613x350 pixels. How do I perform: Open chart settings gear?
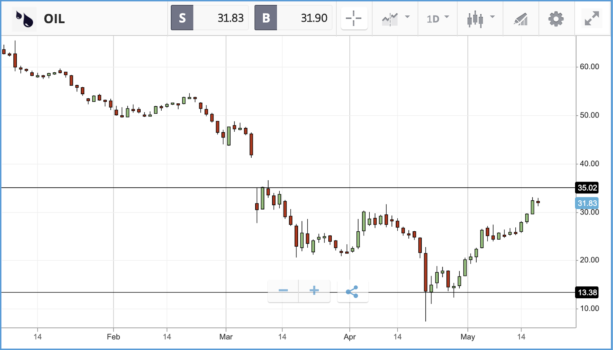pyautogui.click(x=556, y=18)
